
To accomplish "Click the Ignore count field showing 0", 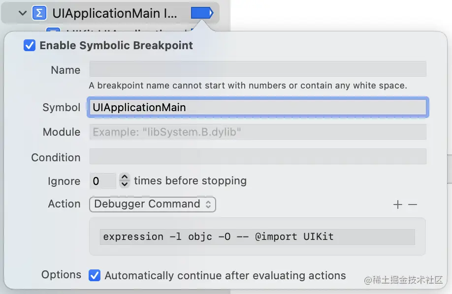I will pyautogui.click(x=102, y=181).
